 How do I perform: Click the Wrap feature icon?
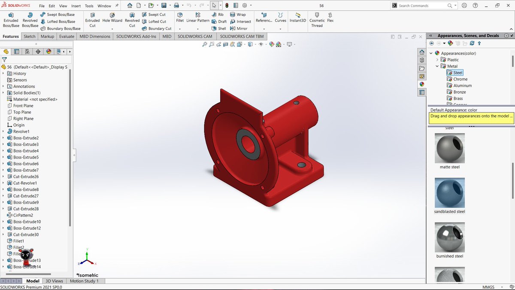click(x=239, y=14)
